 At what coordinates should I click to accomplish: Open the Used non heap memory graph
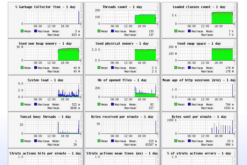click(x=46, y=57)
